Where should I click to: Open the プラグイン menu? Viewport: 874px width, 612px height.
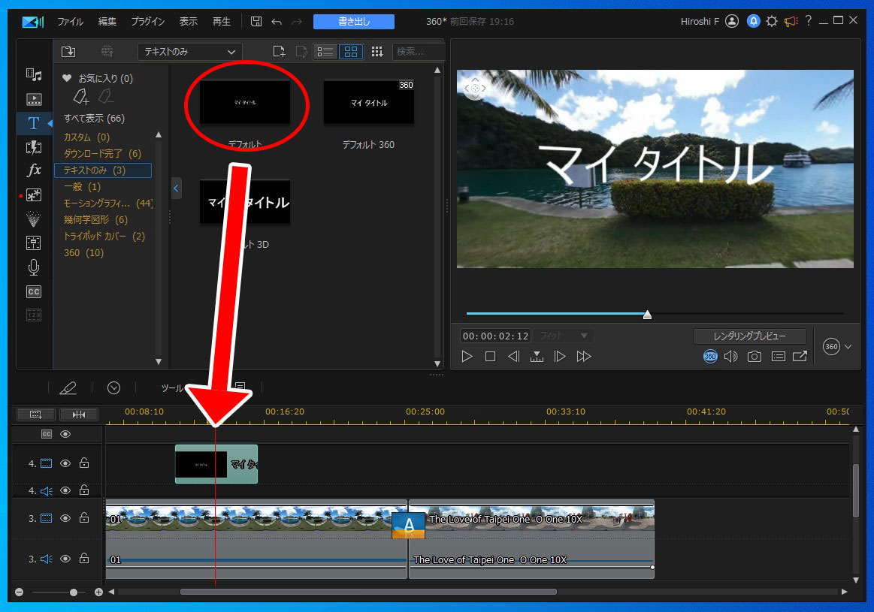[x=148, y=22]
